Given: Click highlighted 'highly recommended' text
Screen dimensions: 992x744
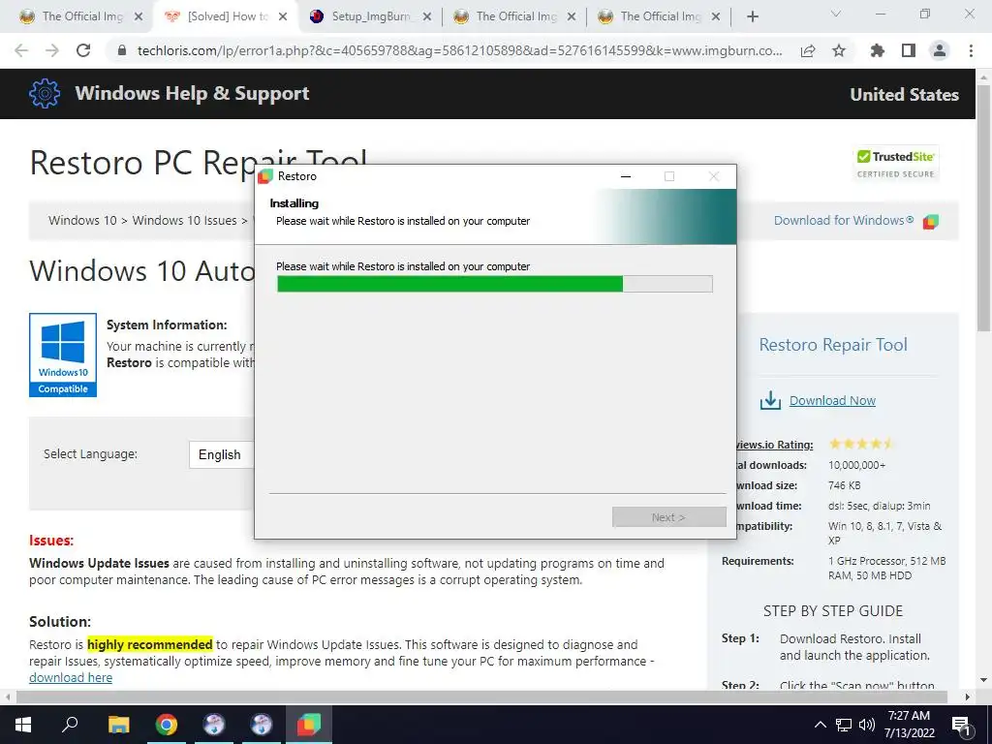Looking at the screenshot, I should (x=150, y=644).
